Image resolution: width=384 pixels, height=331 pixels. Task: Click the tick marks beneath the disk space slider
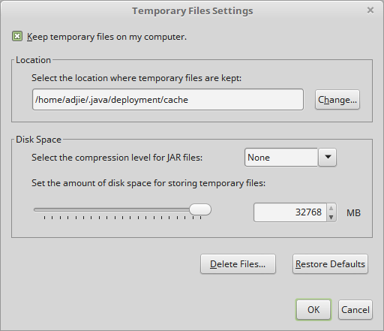122,218
